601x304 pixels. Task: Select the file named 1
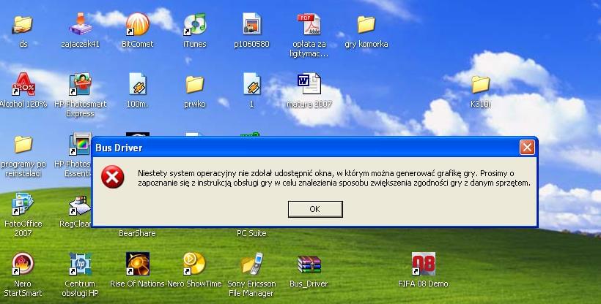click(x=252, y=84)
